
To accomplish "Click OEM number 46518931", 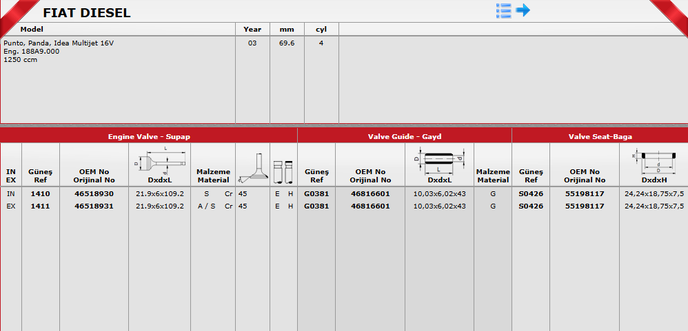I will [x=94, y=206].
